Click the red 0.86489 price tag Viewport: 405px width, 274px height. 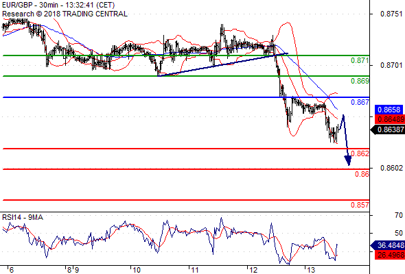point(389,119)
